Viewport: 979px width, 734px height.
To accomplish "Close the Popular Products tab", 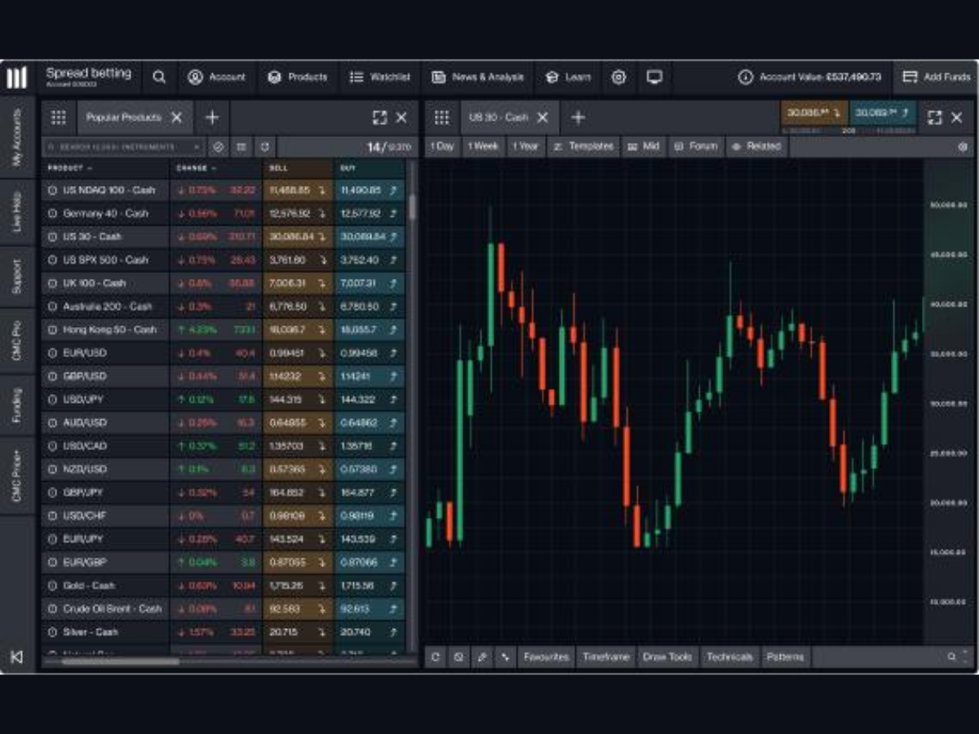I will coord(176,117).
